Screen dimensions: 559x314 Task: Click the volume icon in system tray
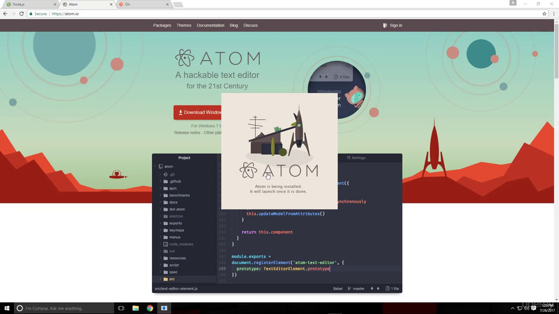[526, 308]
